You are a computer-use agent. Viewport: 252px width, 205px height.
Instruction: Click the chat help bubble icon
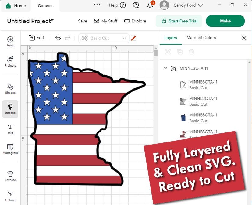click(x=136, y=5)
